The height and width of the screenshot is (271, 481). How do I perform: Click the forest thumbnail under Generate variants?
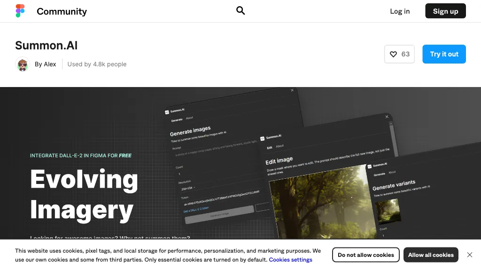click(389, 210)
